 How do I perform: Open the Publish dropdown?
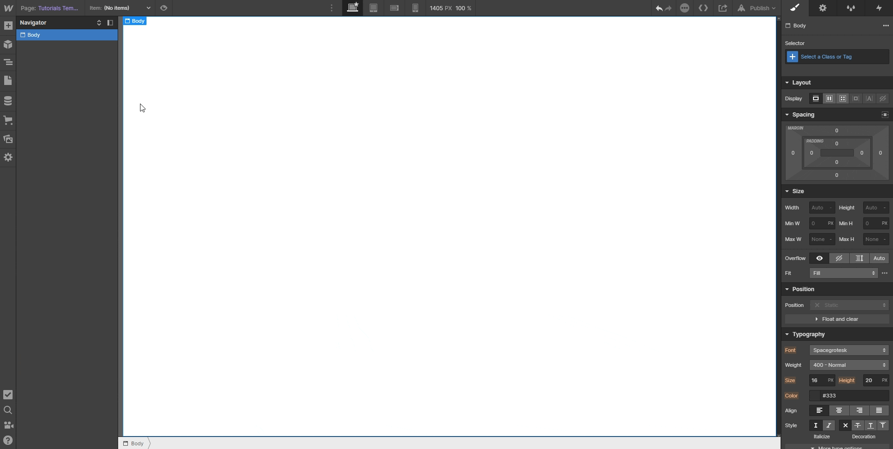tap(757, 8)
